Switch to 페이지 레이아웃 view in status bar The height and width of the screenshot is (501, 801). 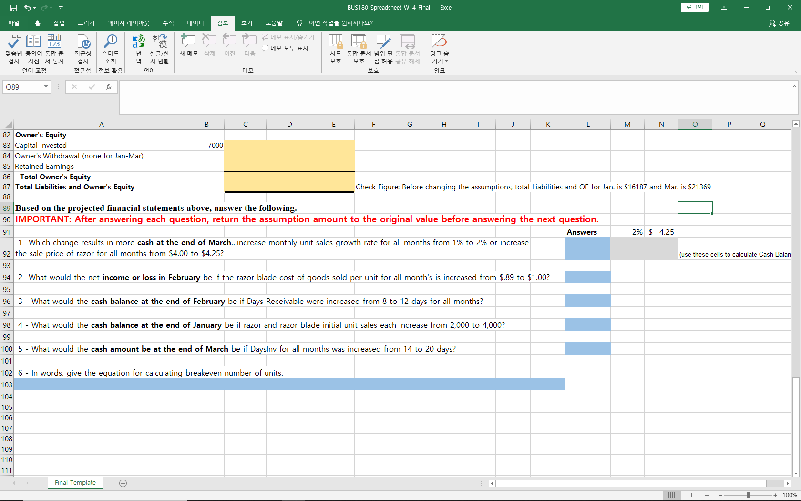689,495
